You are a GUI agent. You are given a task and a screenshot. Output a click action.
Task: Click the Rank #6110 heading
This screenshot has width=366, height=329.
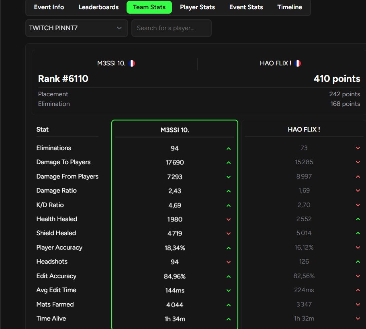click(63, 79)
